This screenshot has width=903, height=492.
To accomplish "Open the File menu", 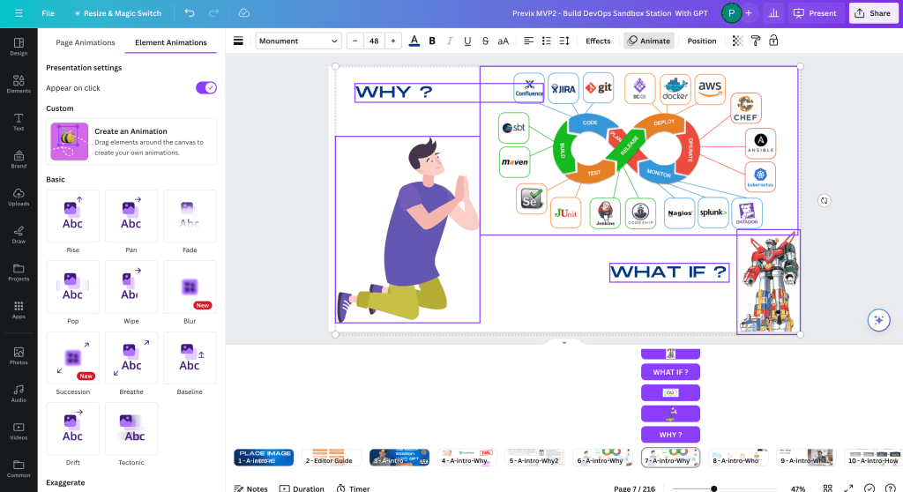I will pyautogui.click(x=49, y=12).
